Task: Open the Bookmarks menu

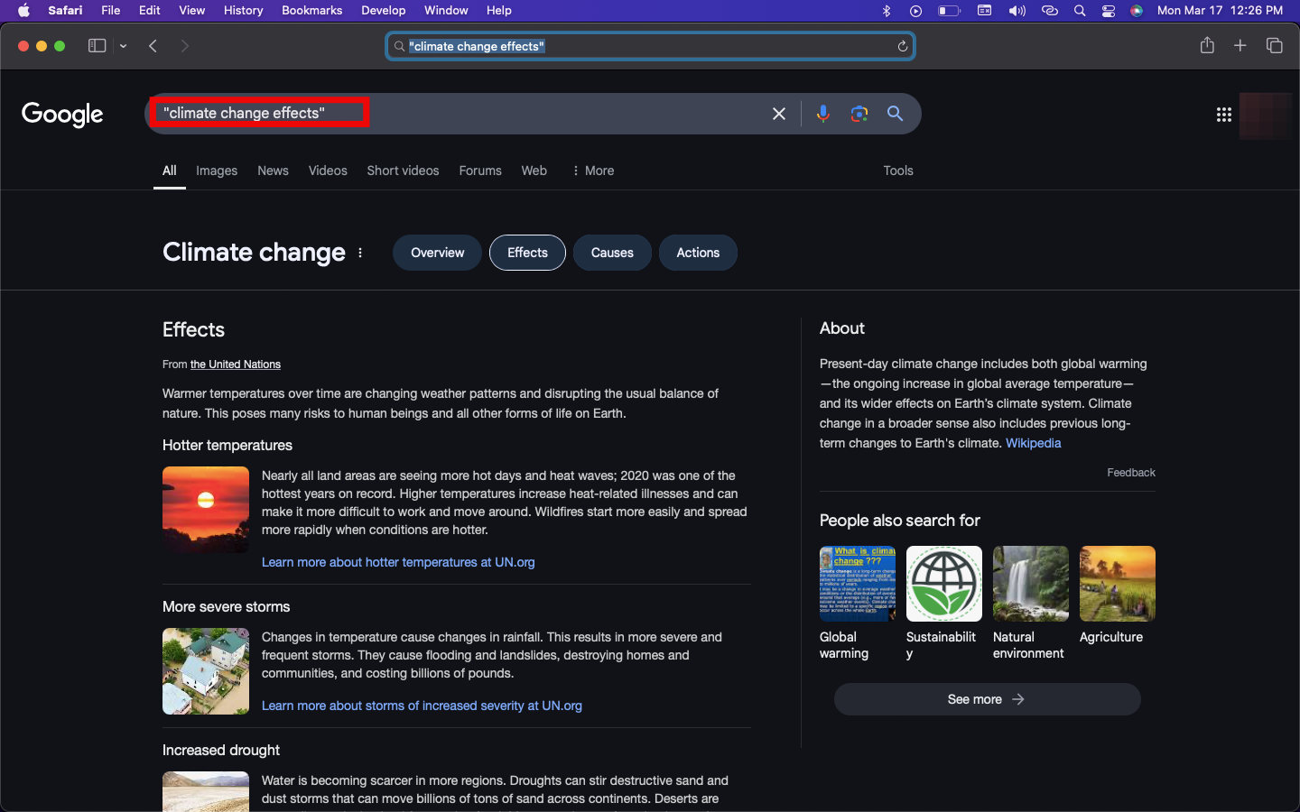Action: pos(311,11)
